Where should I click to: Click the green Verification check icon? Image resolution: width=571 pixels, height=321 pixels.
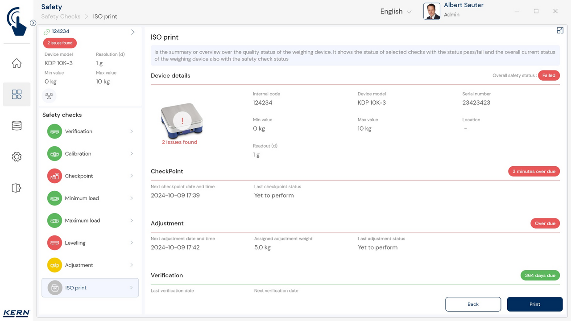click(54, 132)
